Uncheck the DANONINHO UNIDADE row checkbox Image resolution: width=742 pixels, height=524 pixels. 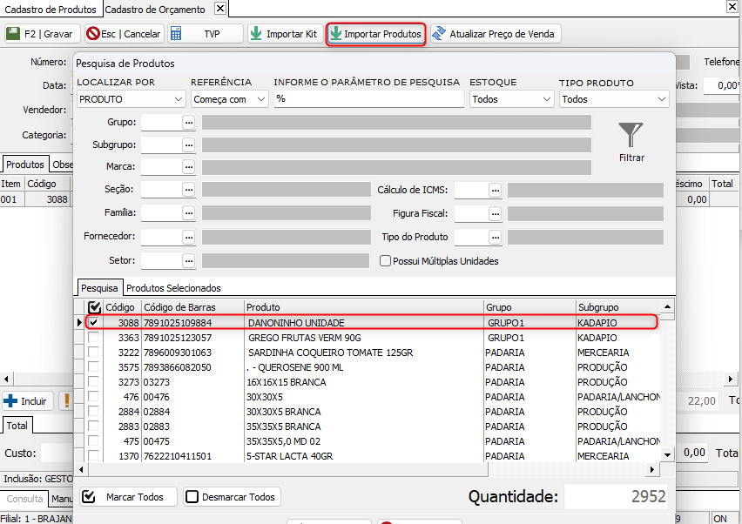click(x=93, y=322)
